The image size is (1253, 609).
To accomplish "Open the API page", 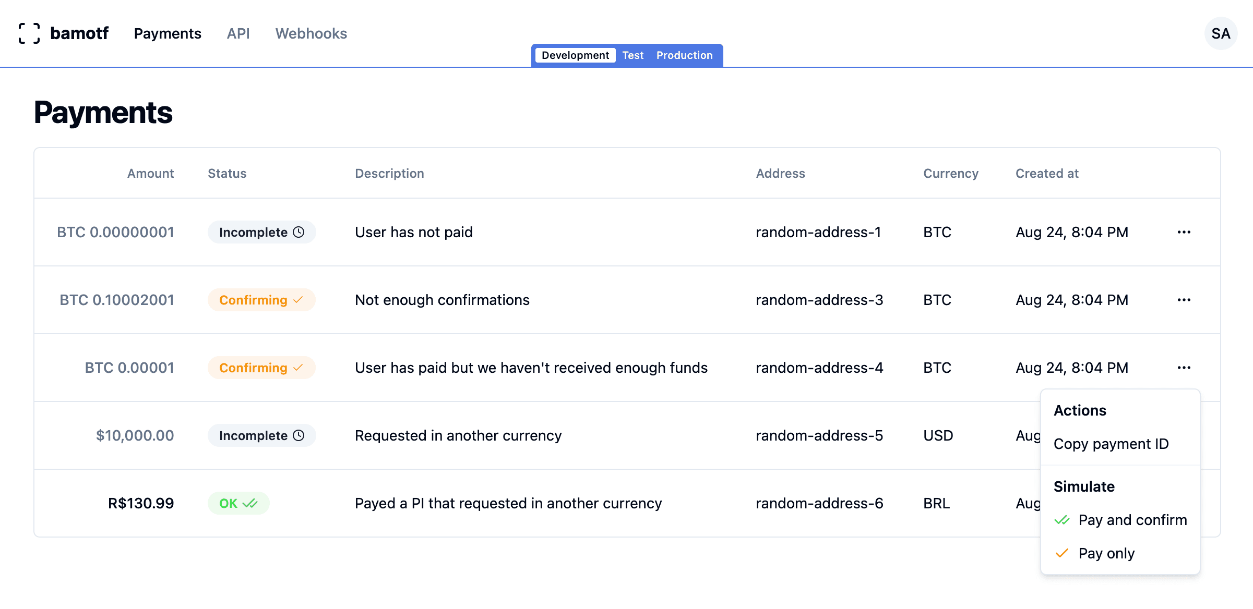I will coord(238,33).
